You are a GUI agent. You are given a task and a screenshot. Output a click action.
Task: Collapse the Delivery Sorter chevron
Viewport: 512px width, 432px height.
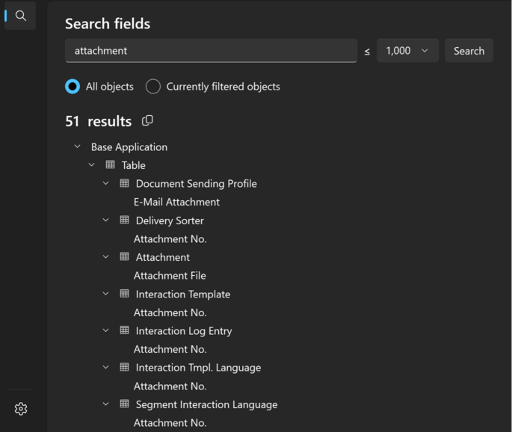point(106,220)
